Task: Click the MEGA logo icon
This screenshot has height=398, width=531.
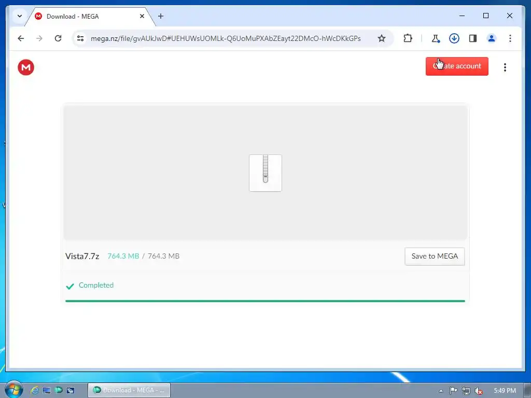Action: pyautogui.click(x=26, y=67)
